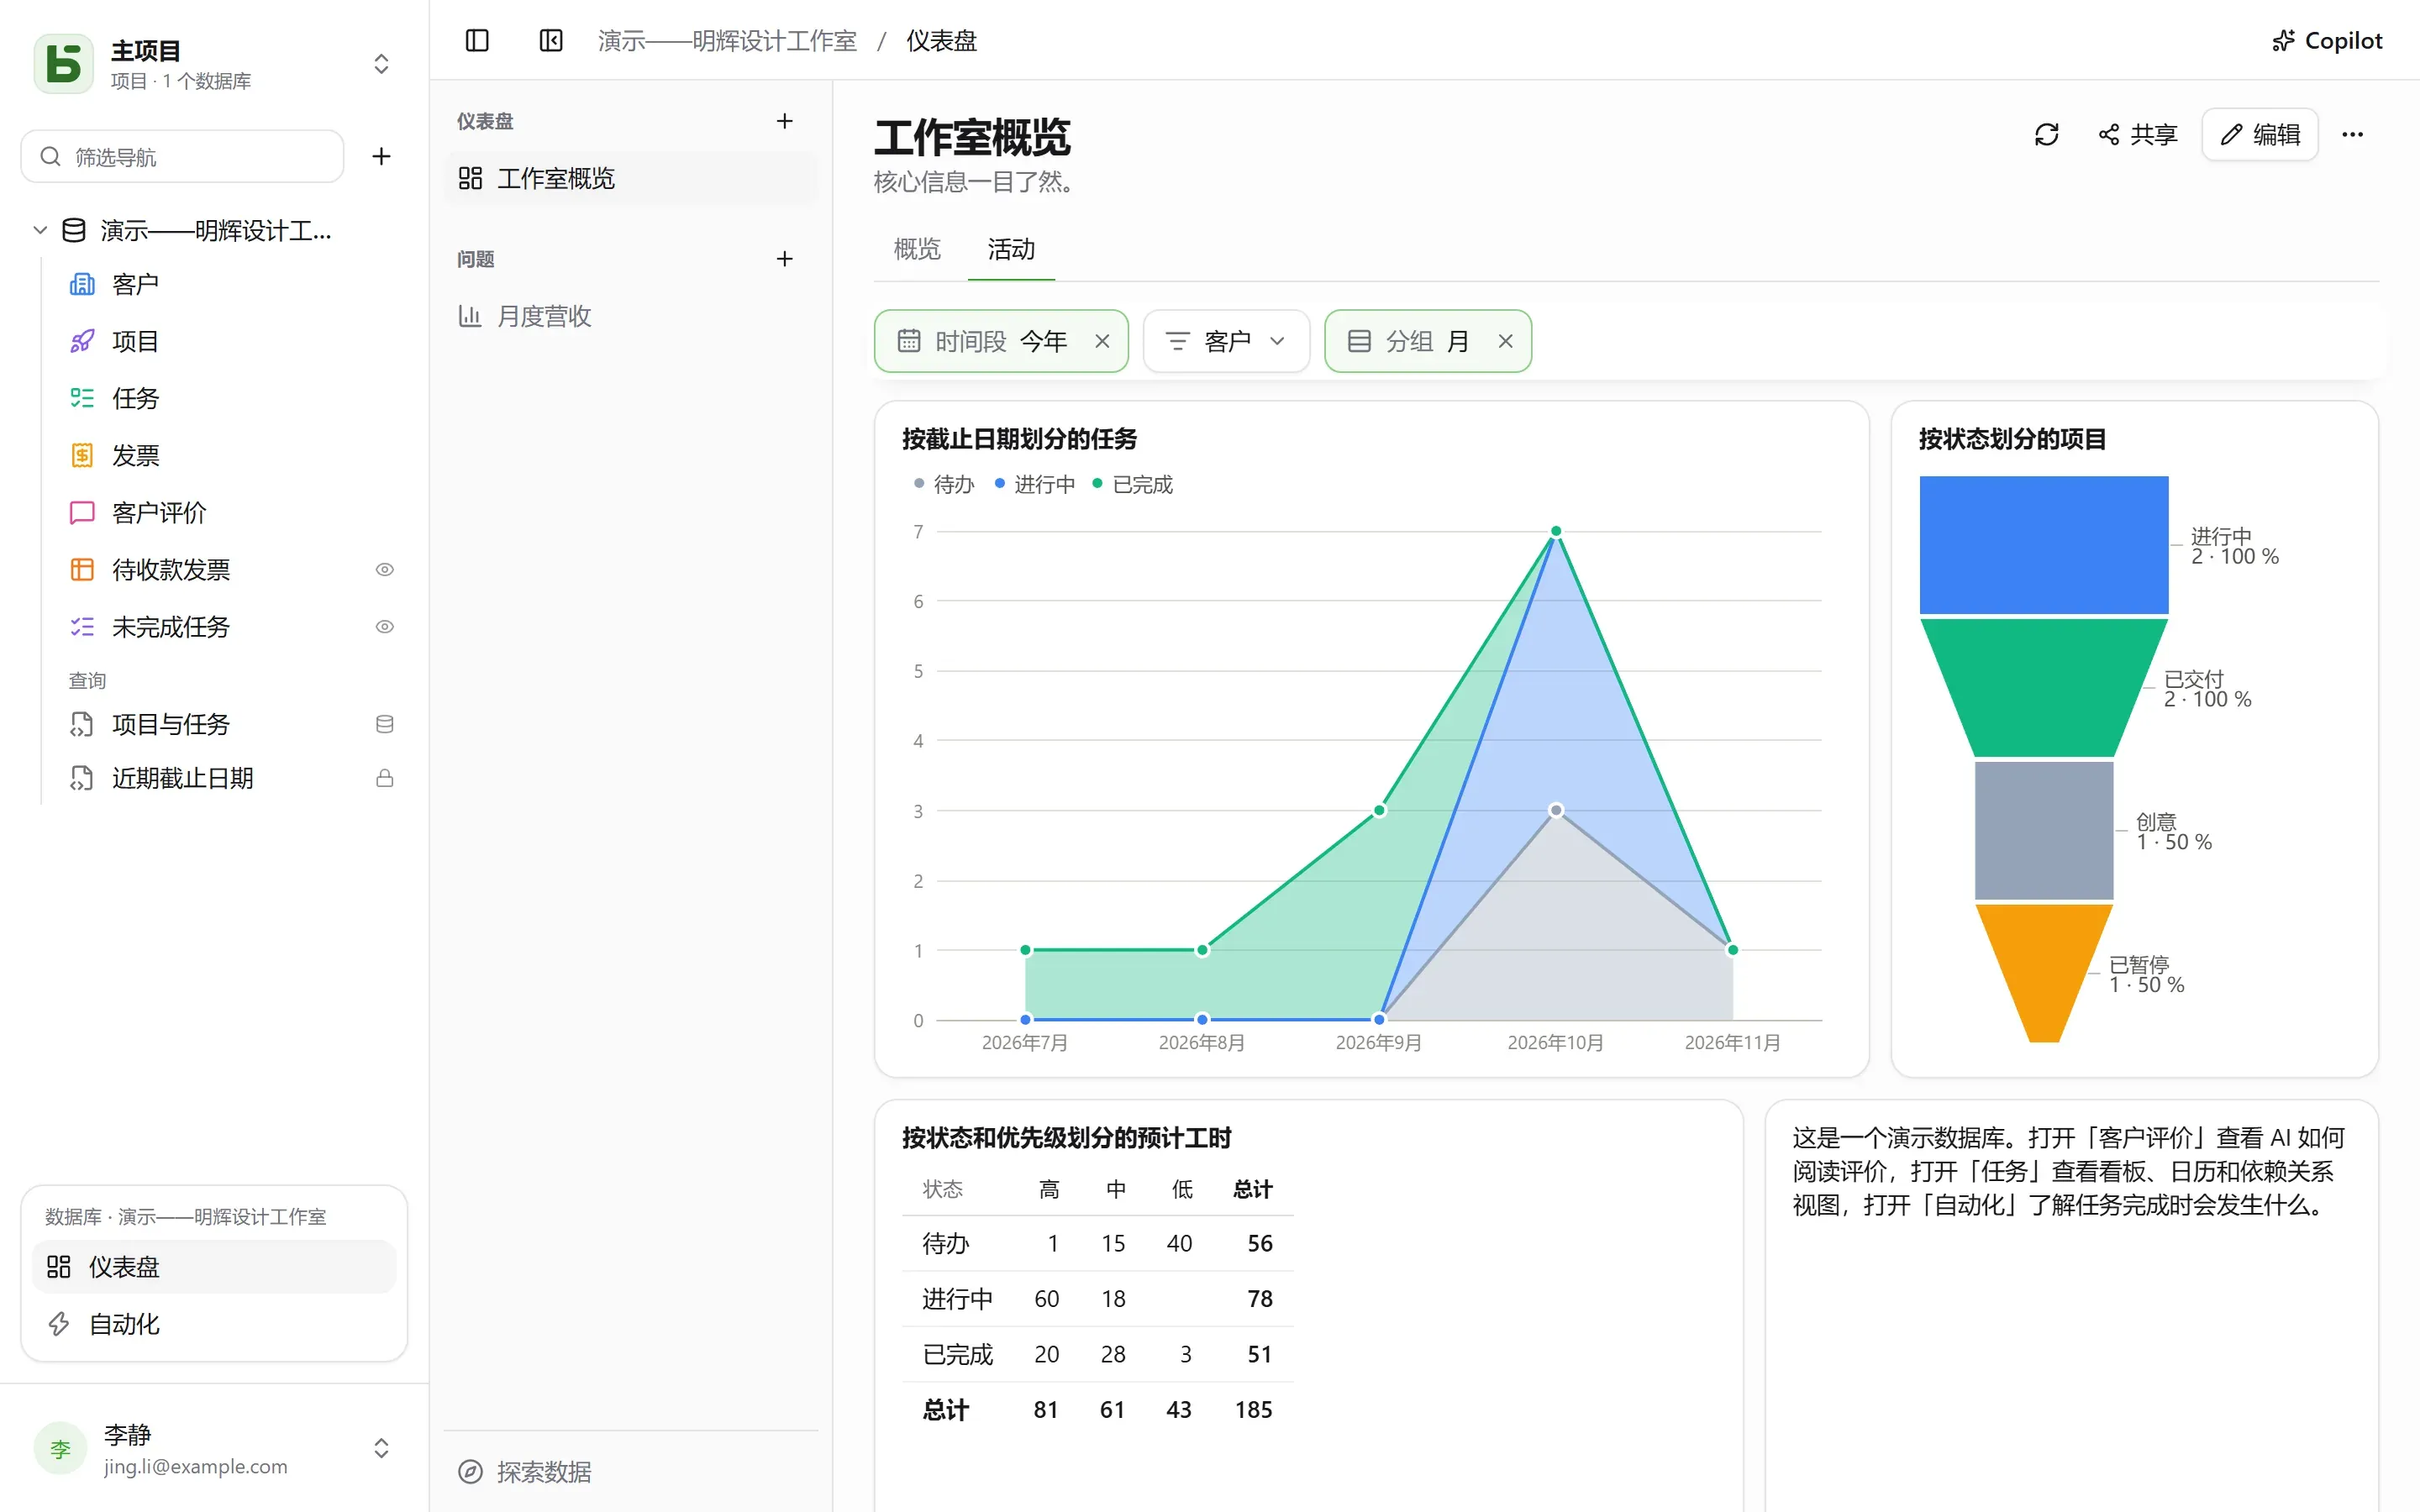
Task: Open 仪表盘 in the database panel
Action: click(214, 1266)
